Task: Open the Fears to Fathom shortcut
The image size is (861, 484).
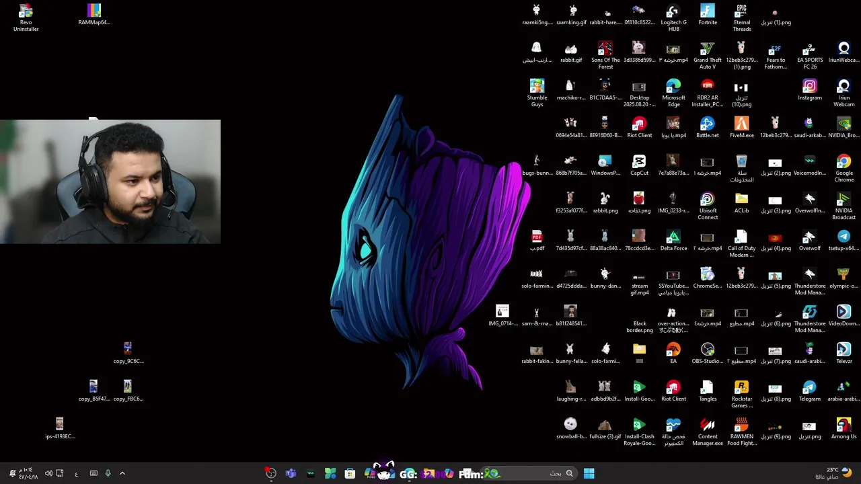Action: (x=776, y=55)
